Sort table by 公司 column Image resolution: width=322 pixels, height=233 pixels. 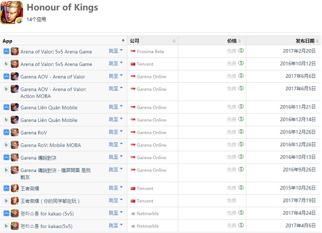(174, 41)
